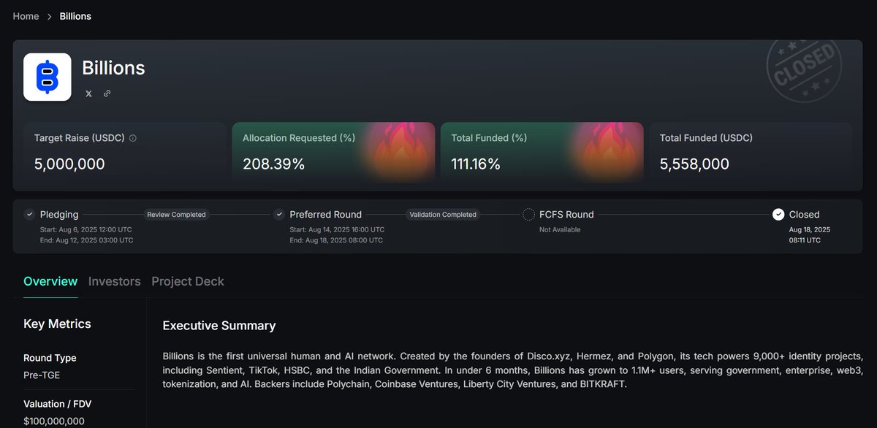The image size is (877, 428).
Task: Click the Billions project logo
Action: click(x=48, y=77)
